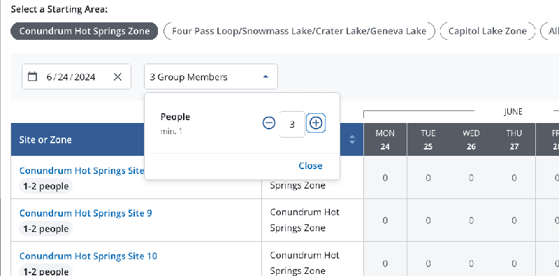
Task: Increase people count with plus button
Action: (316, 123)
